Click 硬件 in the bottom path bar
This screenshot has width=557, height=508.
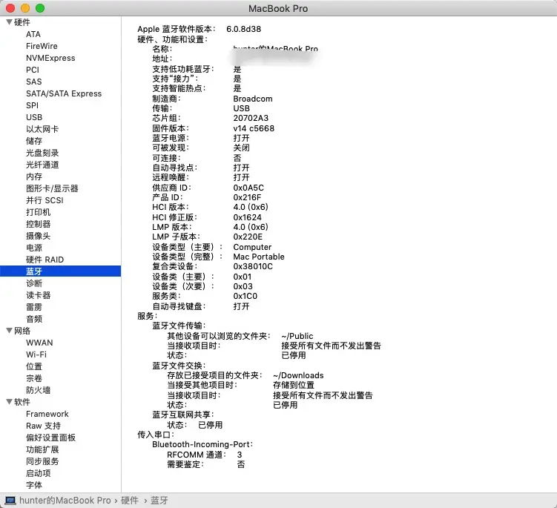click(130, 501)
